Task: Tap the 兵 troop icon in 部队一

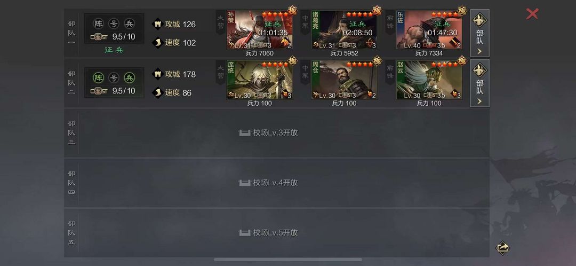Action: [129, 24]
